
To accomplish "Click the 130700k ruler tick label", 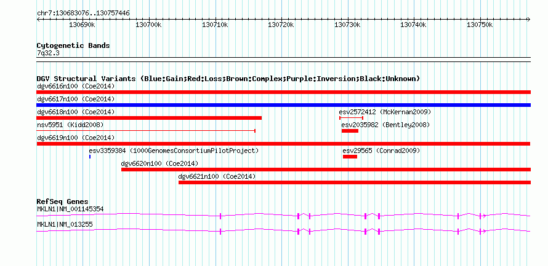I will point(148,25).
